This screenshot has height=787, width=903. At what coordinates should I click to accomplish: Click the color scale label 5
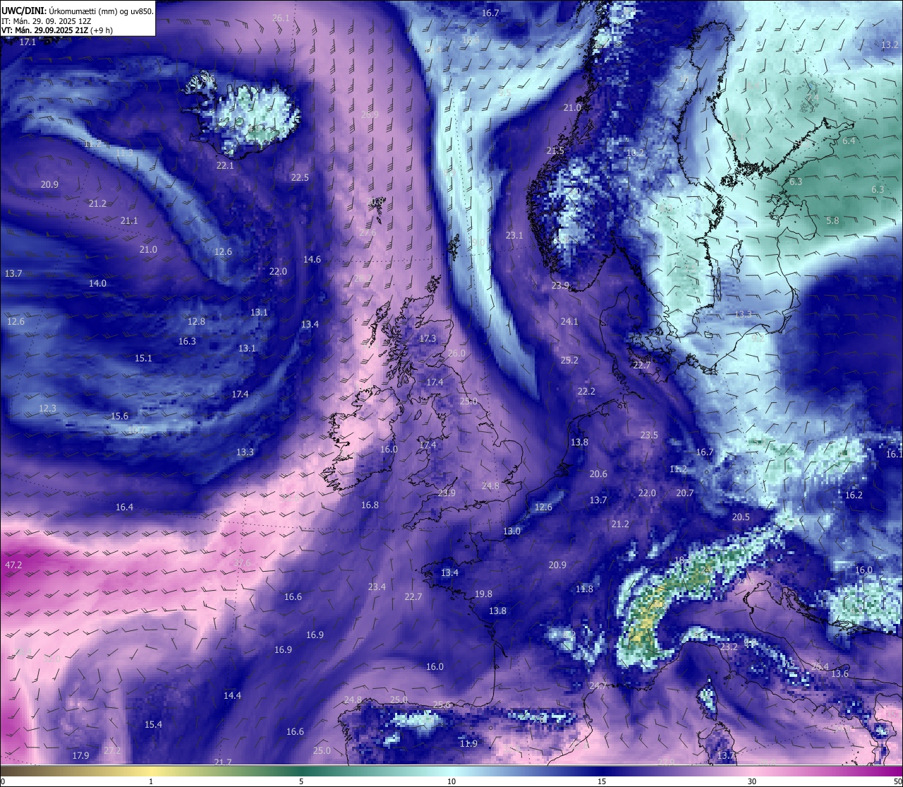pos(301,781)
